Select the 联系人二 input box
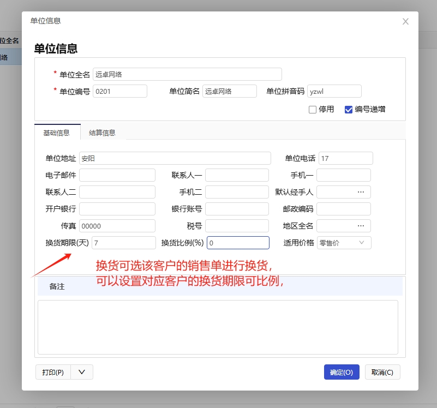 coord(117,192)
